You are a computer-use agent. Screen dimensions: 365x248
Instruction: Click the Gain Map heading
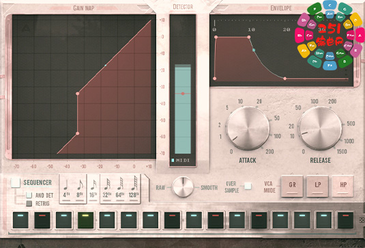tap(84, 8)
